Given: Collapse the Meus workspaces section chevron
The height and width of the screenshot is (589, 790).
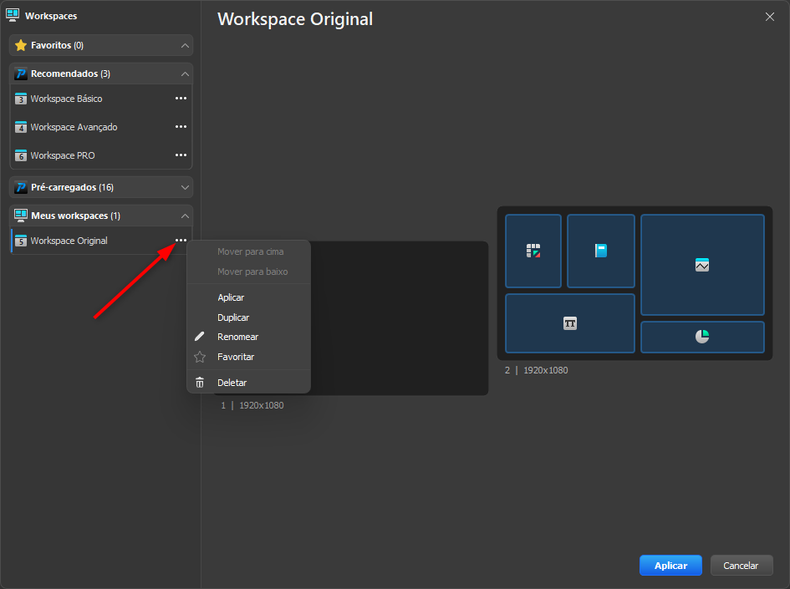Looking at the screenshot, I should pyautogui.click(x=185, y=216).
